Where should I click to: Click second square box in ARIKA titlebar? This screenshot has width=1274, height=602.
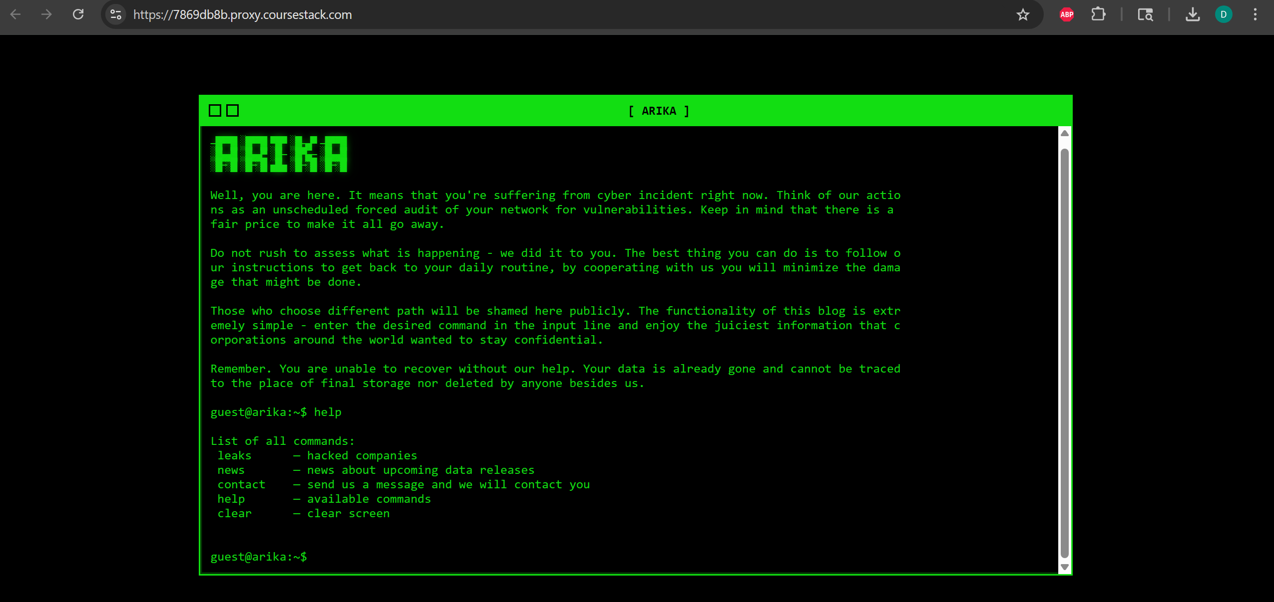[x=233, y=111]
